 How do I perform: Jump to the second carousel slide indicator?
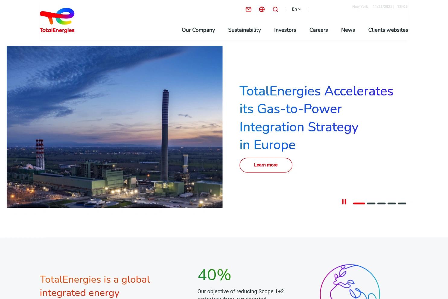[x=371, y=204]
